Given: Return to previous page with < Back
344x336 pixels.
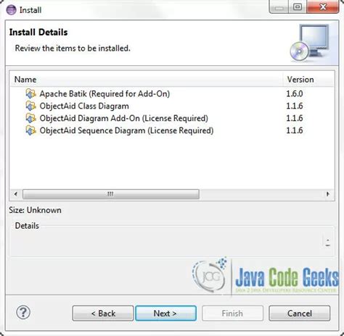Looking at the screenshot, I should (x=103, y=314).
